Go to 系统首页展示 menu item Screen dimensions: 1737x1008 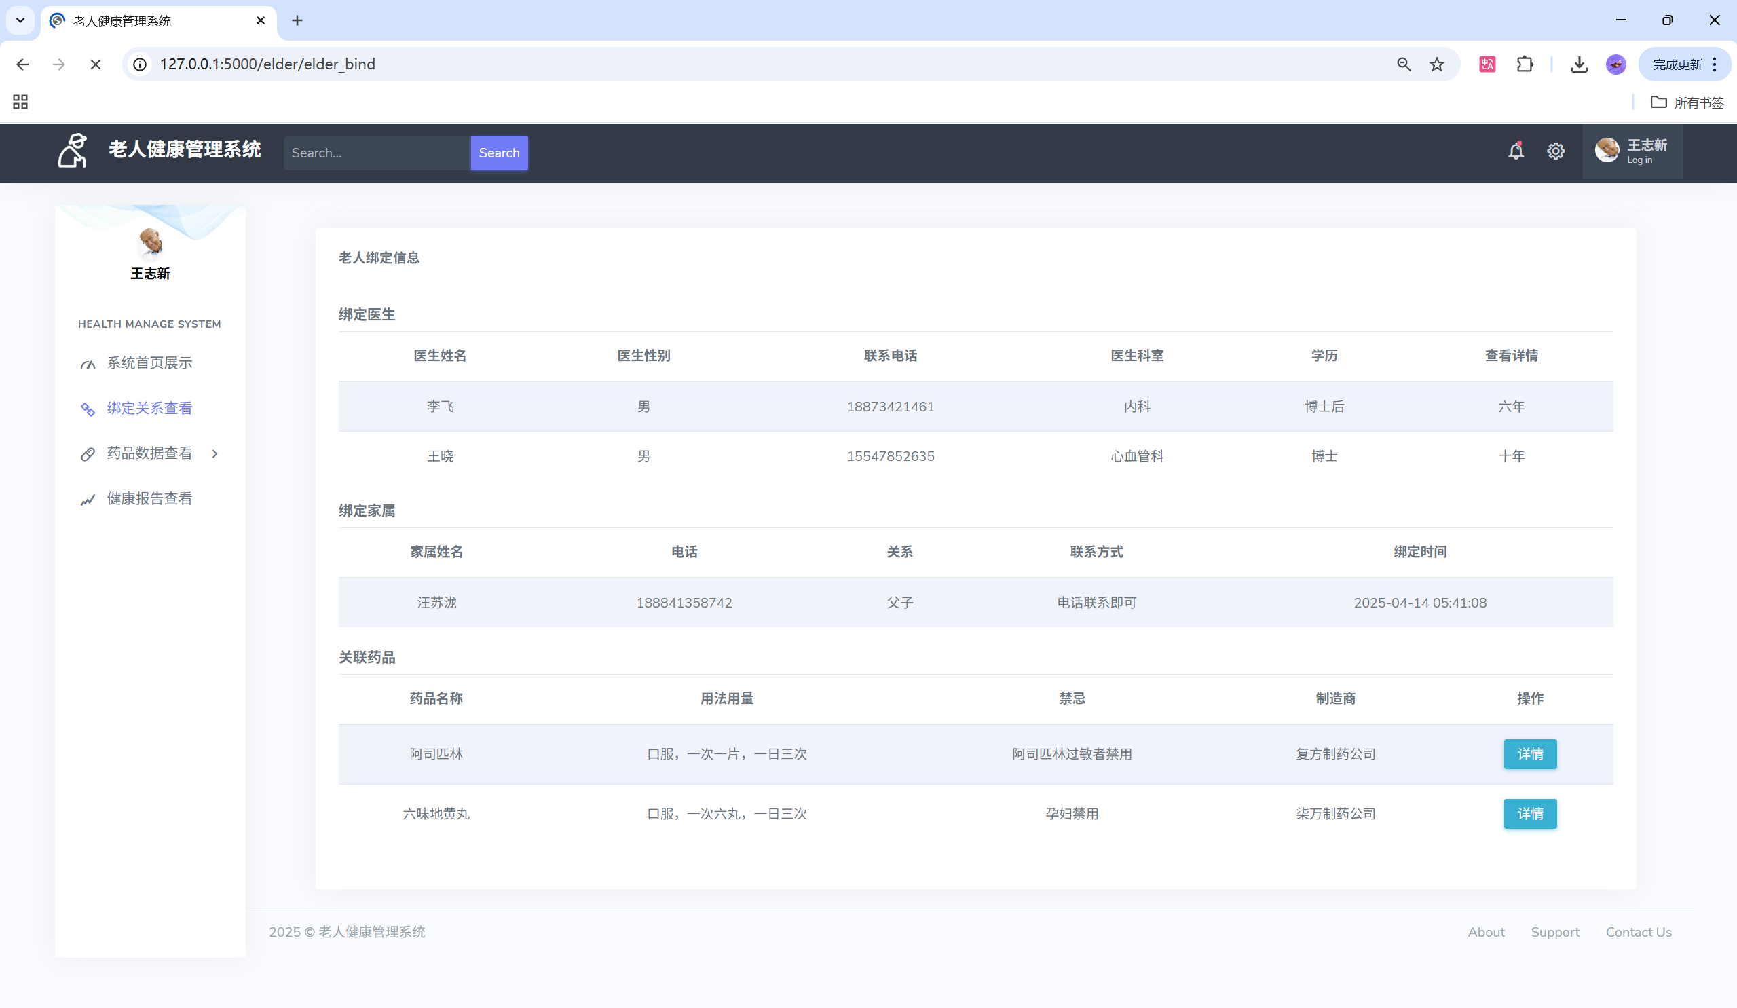coord(149,363)
